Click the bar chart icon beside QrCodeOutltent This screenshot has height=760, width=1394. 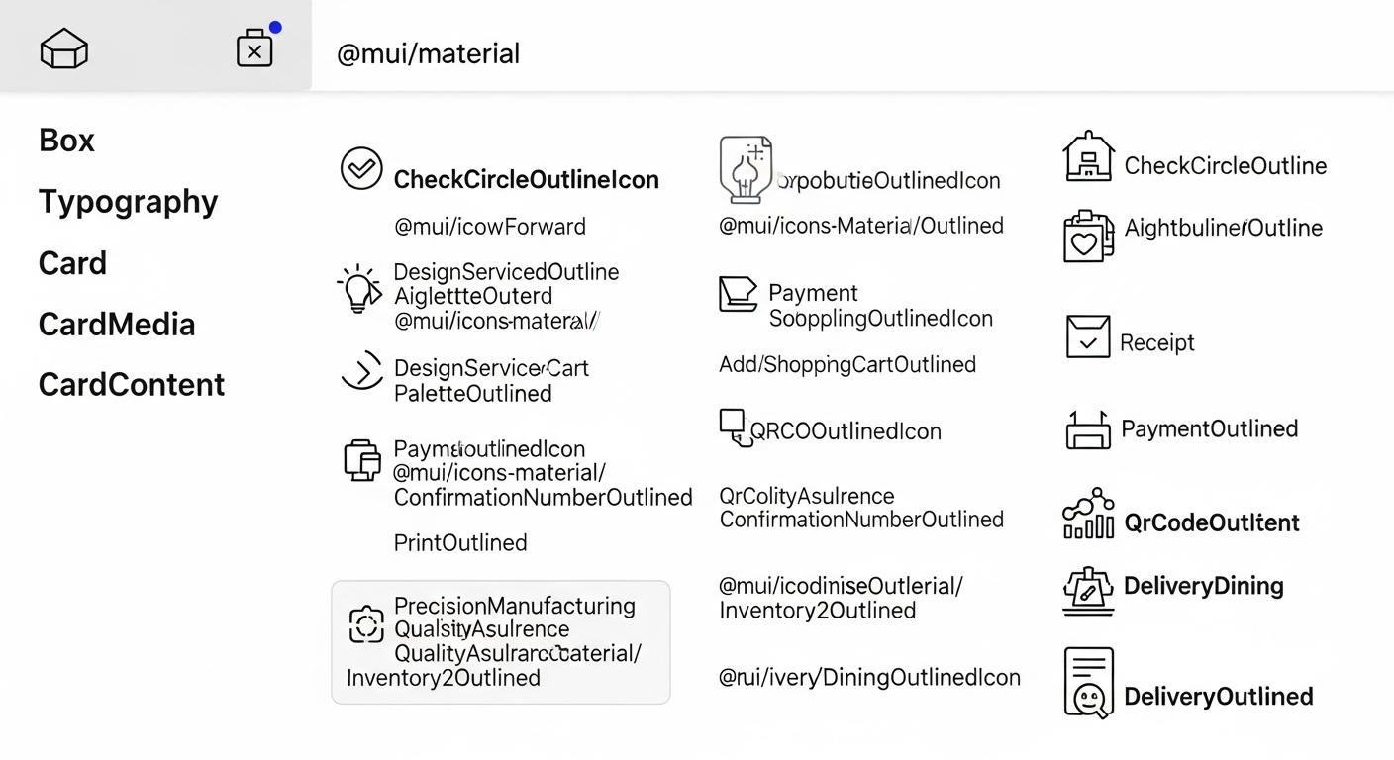point(1088,514)
